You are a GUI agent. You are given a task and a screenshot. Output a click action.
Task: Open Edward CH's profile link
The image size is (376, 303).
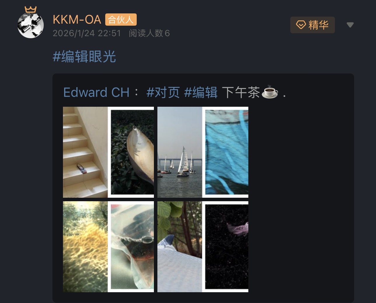tap(96, 92)
